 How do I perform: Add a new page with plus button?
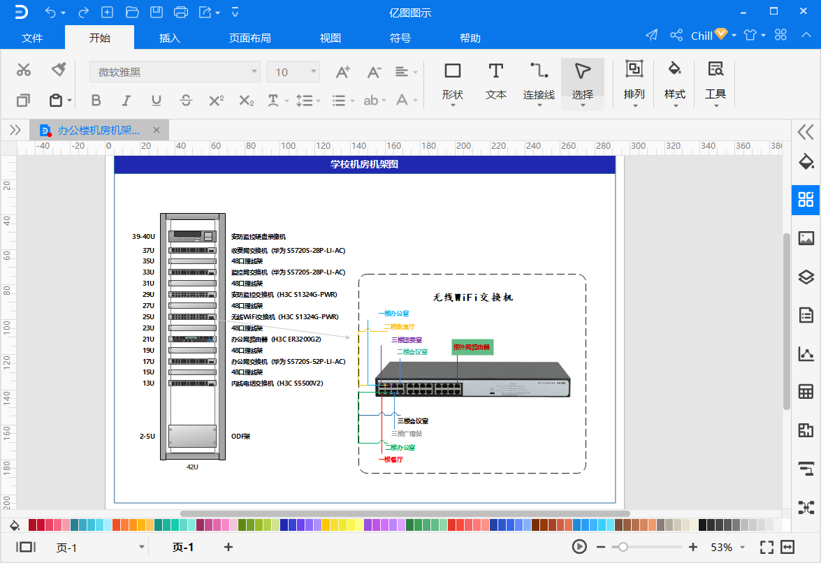228,548
